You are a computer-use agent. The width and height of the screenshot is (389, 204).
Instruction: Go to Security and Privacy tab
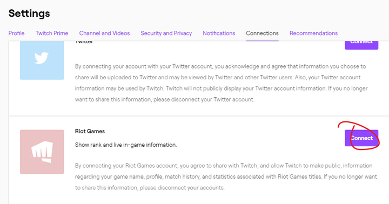[166, 33]
